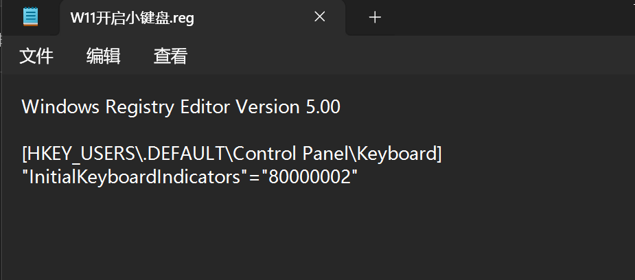Close the W11开启小键盘.reg tab
The image size is (635, 280).
click(x=320, y=17)
